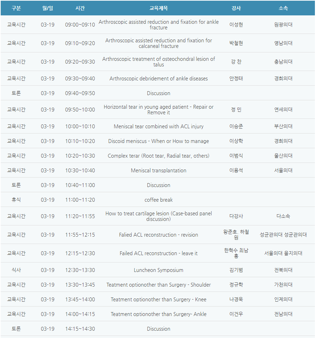The image size is (317, 338).
Task: Click lecturer name 이건우
Action: coord(236,314)
